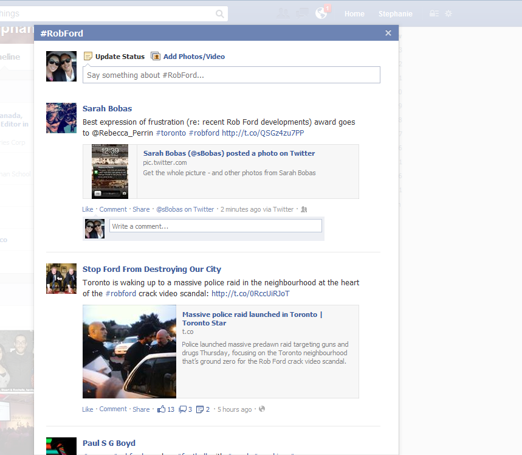This screenshot has width=522, height=455.
Task: Click Stop Ford page profile picture
Action: 61,279
